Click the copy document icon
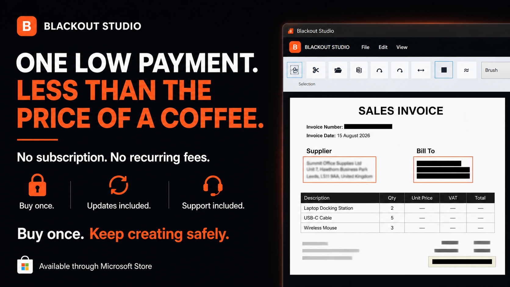This screenshot has height=287, width=510. tap(359, 70)
